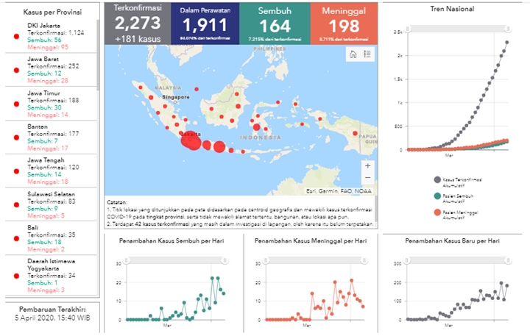The height and width of the screenshot is (336, 530).
Task: Click last data point in Kasus Baru chart
Action: [x=506, y=286]
